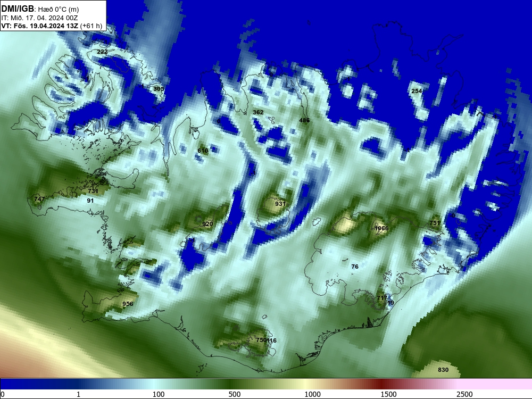Select the 254 height value
Image resolution: width=532 pixels, height=399 pixels.
point(417,91)
